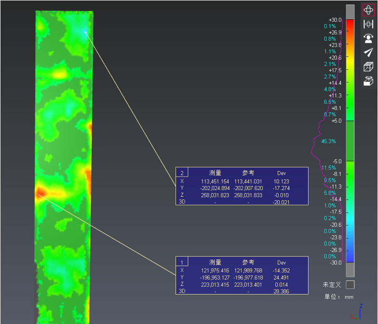Click X deviation value -14.352

pyautogui.click(x=281, y=270)
